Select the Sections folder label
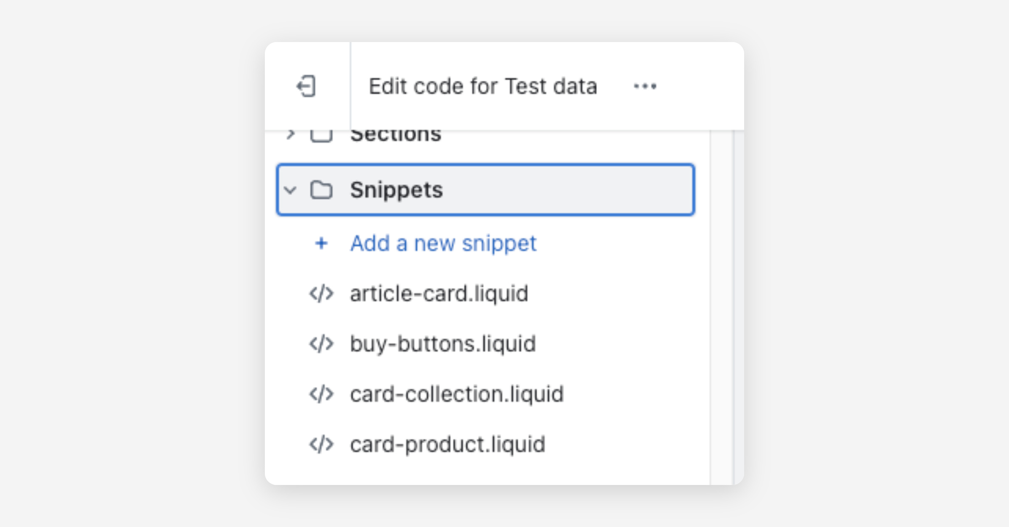This screenshot has width=1009, height=527. click(x=396, y=136)
